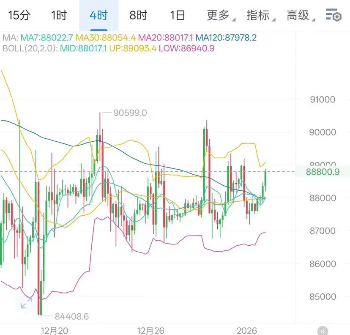Click the current price tag 88800.9
Screen dimensions: 350x335
(323, 172)
